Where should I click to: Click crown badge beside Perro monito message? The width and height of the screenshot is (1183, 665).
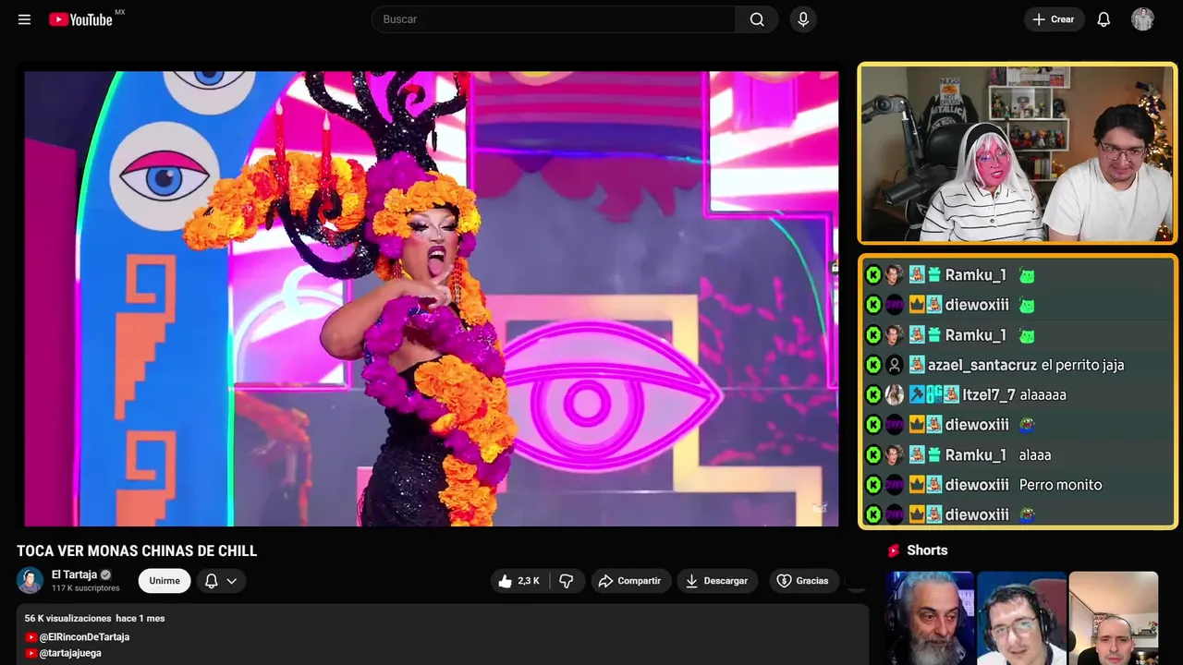[x=917, y=485]
